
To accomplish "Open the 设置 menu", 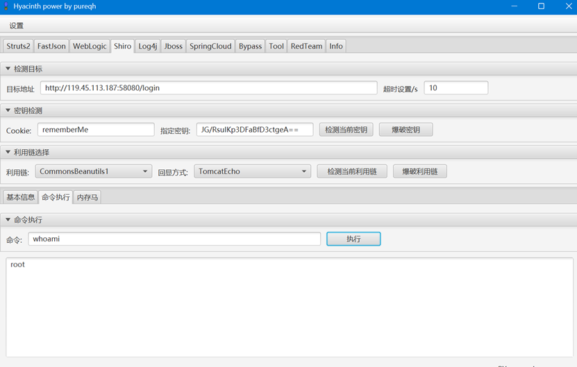I will pos(17,26).
